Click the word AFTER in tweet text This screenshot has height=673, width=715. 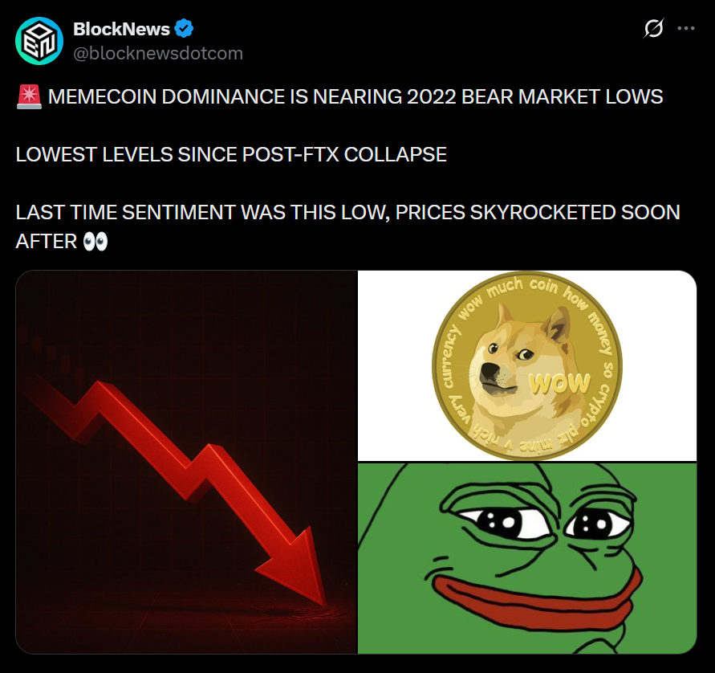coord(46,242)
